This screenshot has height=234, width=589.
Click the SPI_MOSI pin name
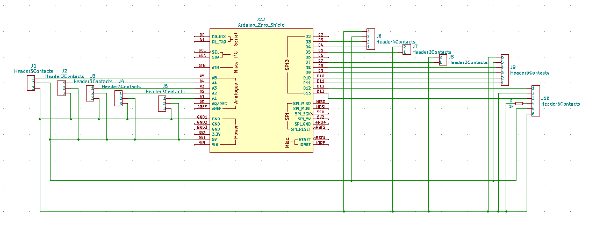point(301,109)
